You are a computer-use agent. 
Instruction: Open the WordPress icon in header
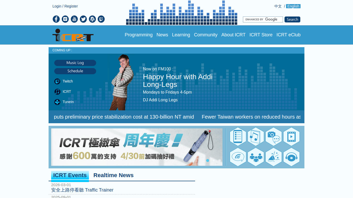click(92, 19)
